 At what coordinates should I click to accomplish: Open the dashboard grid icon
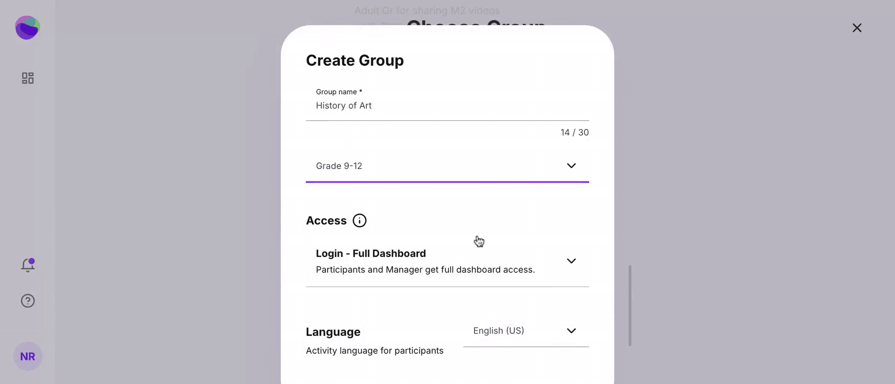coord(28,78)
